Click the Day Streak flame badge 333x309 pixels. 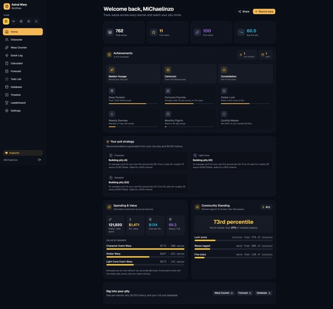(247, 55)
